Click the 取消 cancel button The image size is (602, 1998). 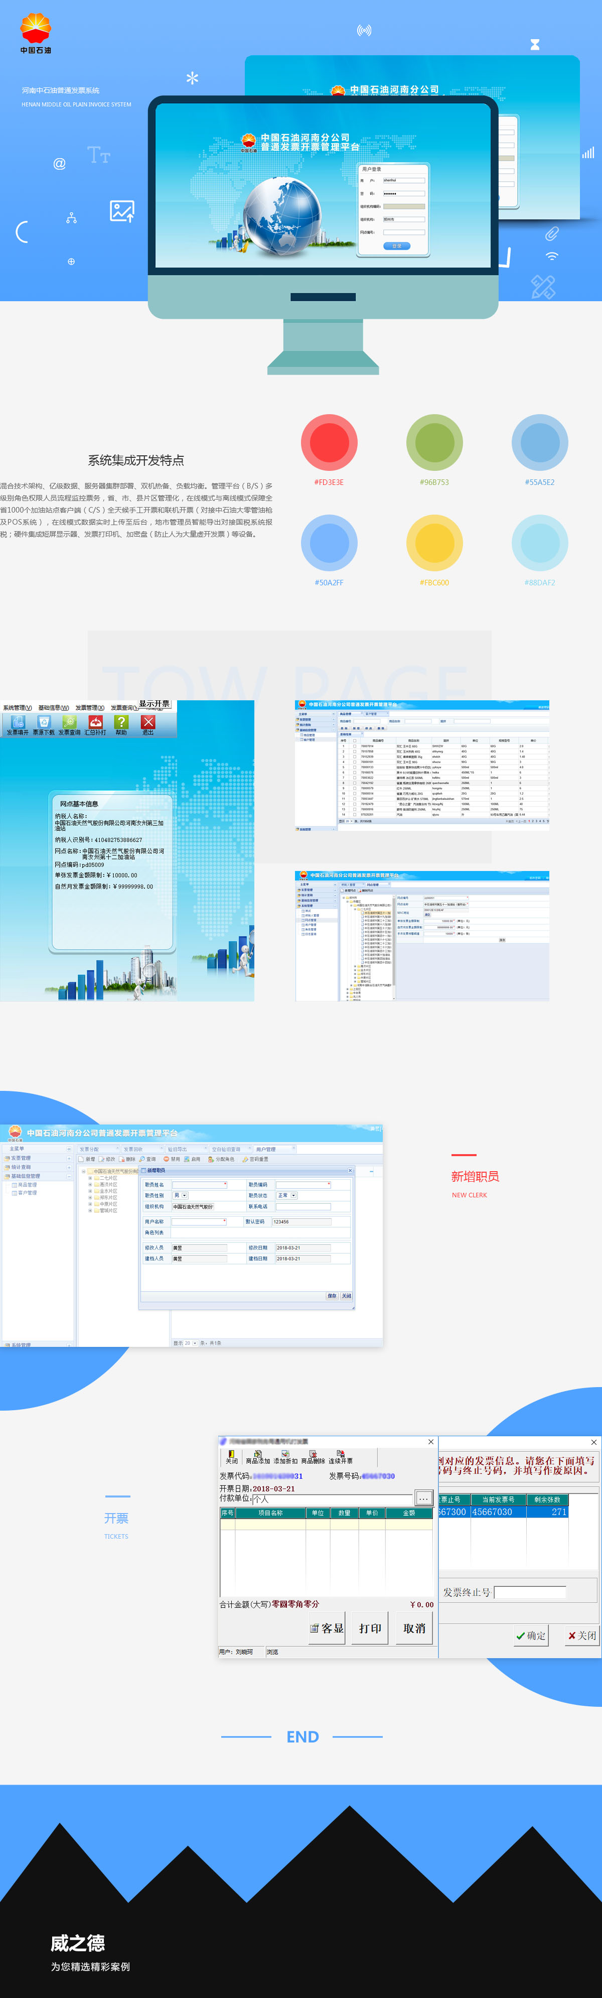[x=414, y=1628]
